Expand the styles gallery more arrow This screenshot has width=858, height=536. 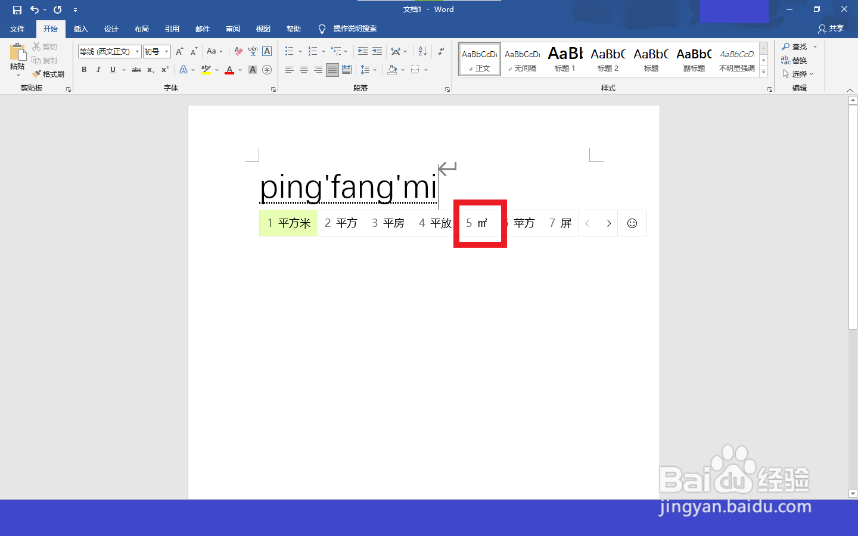(x=763, y=72)
